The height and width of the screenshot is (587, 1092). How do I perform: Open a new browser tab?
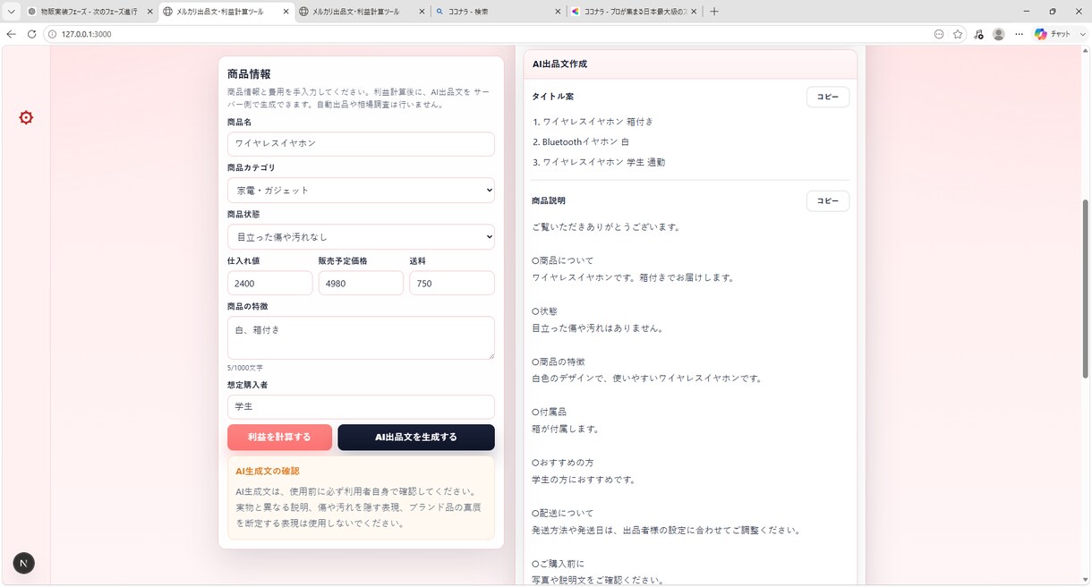713,12
